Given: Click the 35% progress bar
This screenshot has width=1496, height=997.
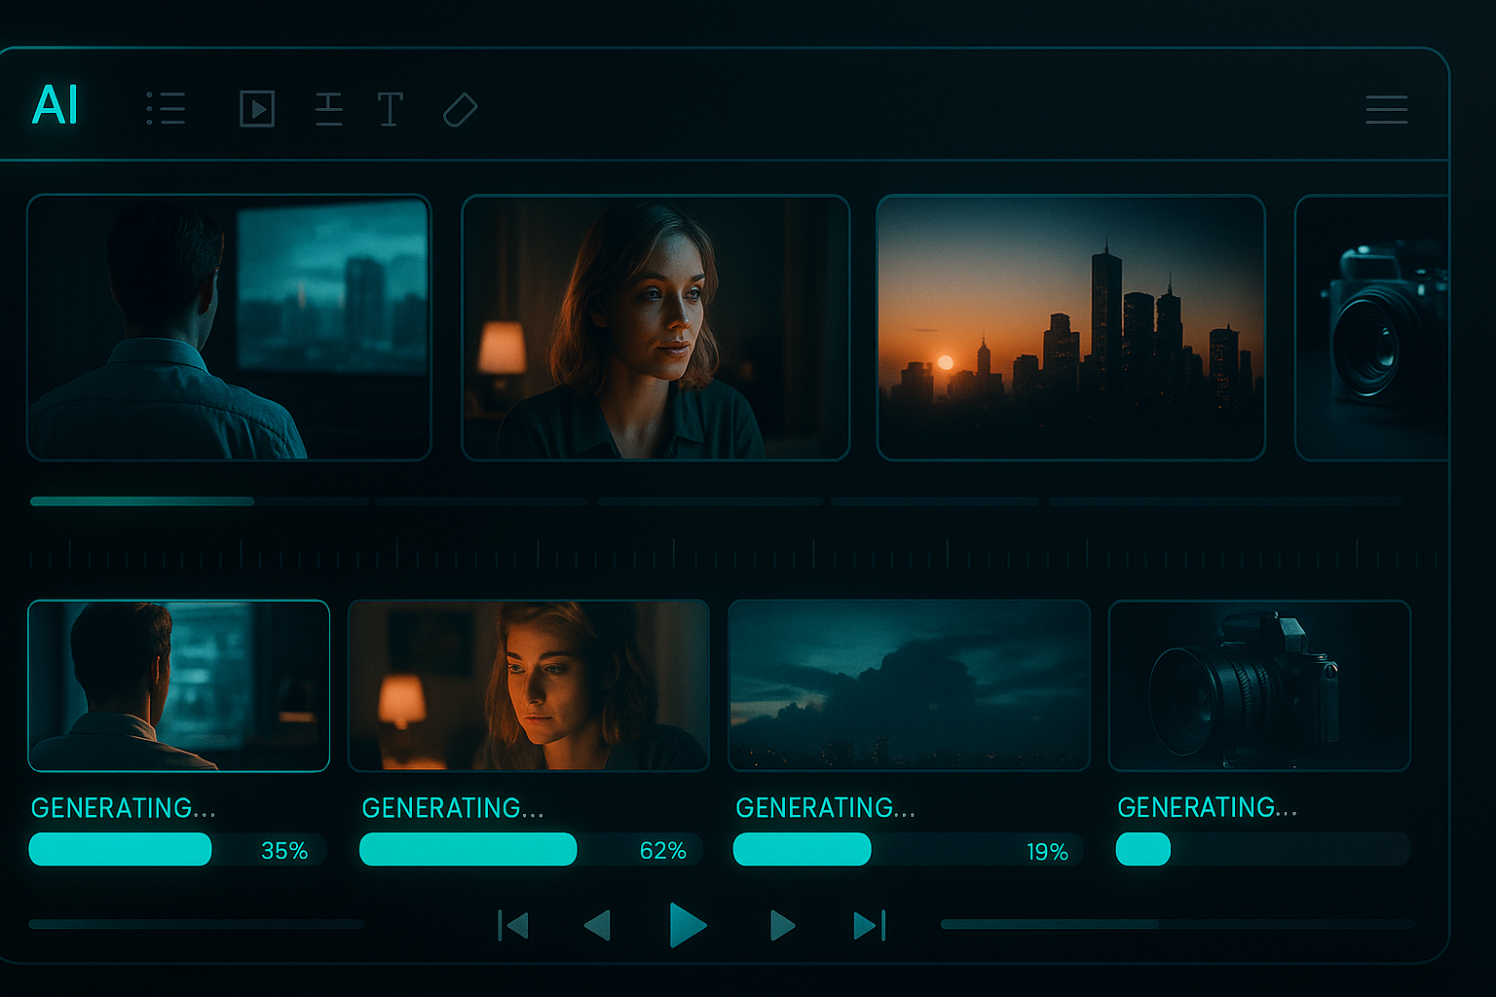Looking at the screenshot, I should (177, 849).
